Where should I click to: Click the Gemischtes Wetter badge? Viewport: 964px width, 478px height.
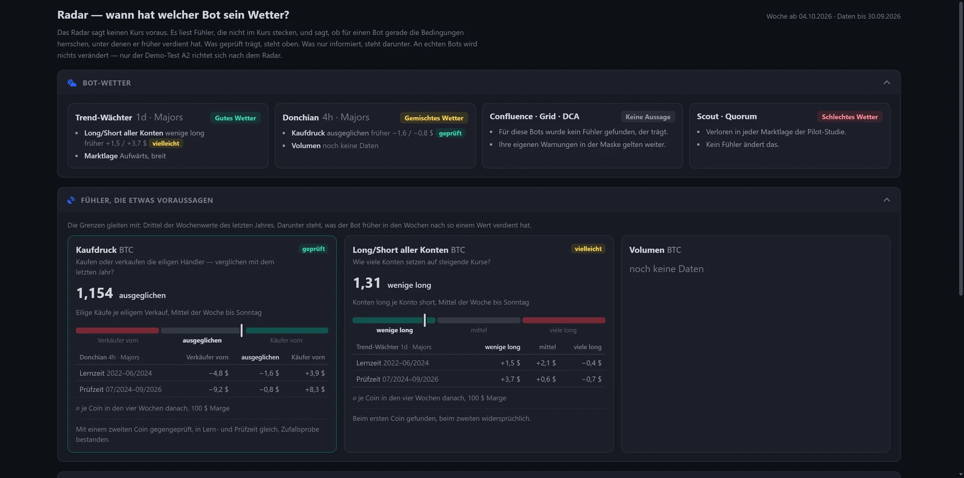click(x=434, y=118)
